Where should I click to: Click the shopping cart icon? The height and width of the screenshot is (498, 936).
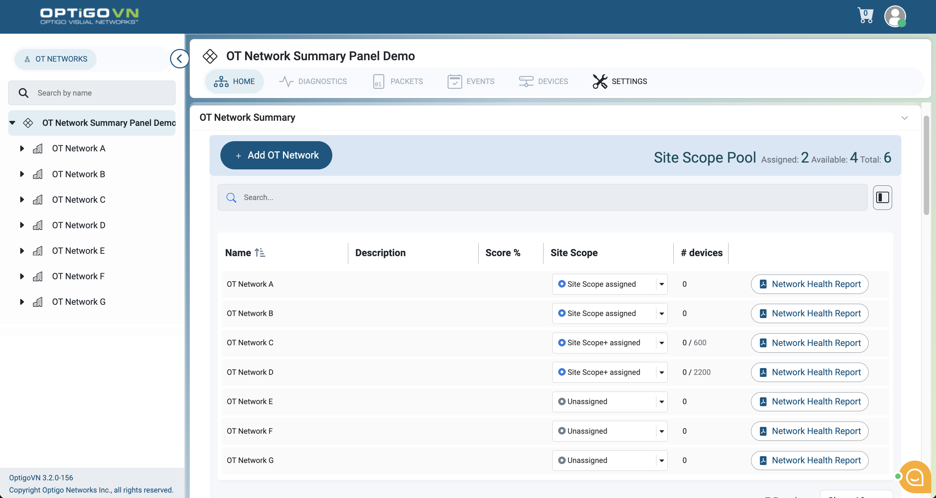[866, 15]
